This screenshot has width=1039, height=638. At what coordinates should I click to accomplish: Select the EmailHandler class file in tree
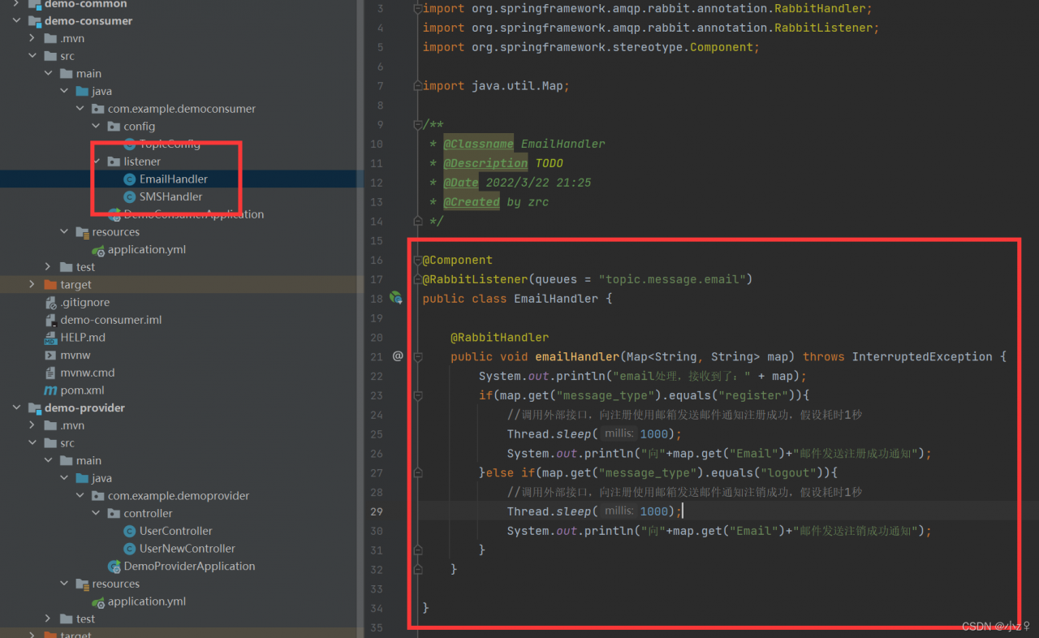[173, 179]
